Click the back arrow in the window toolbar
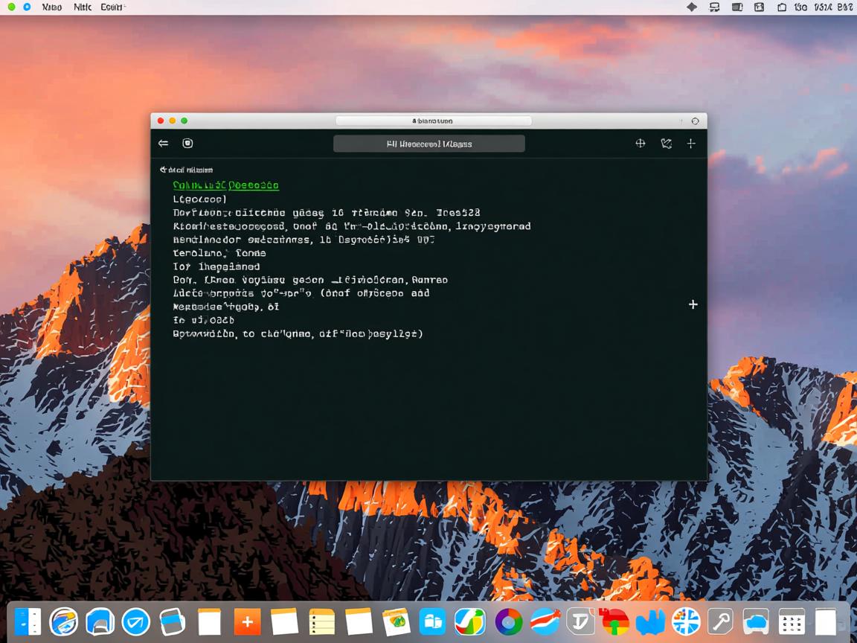857x643 pixels. pos(164,144)
